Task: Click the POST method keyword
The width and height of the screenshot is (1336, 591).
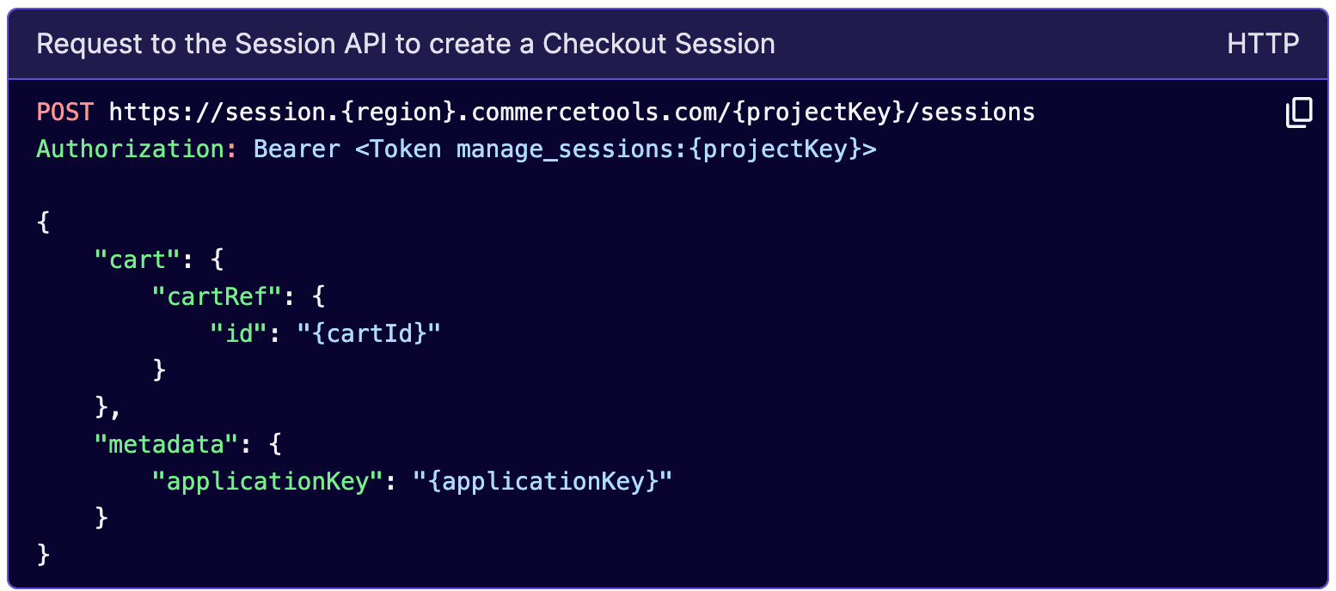Action: coord(65,112)
